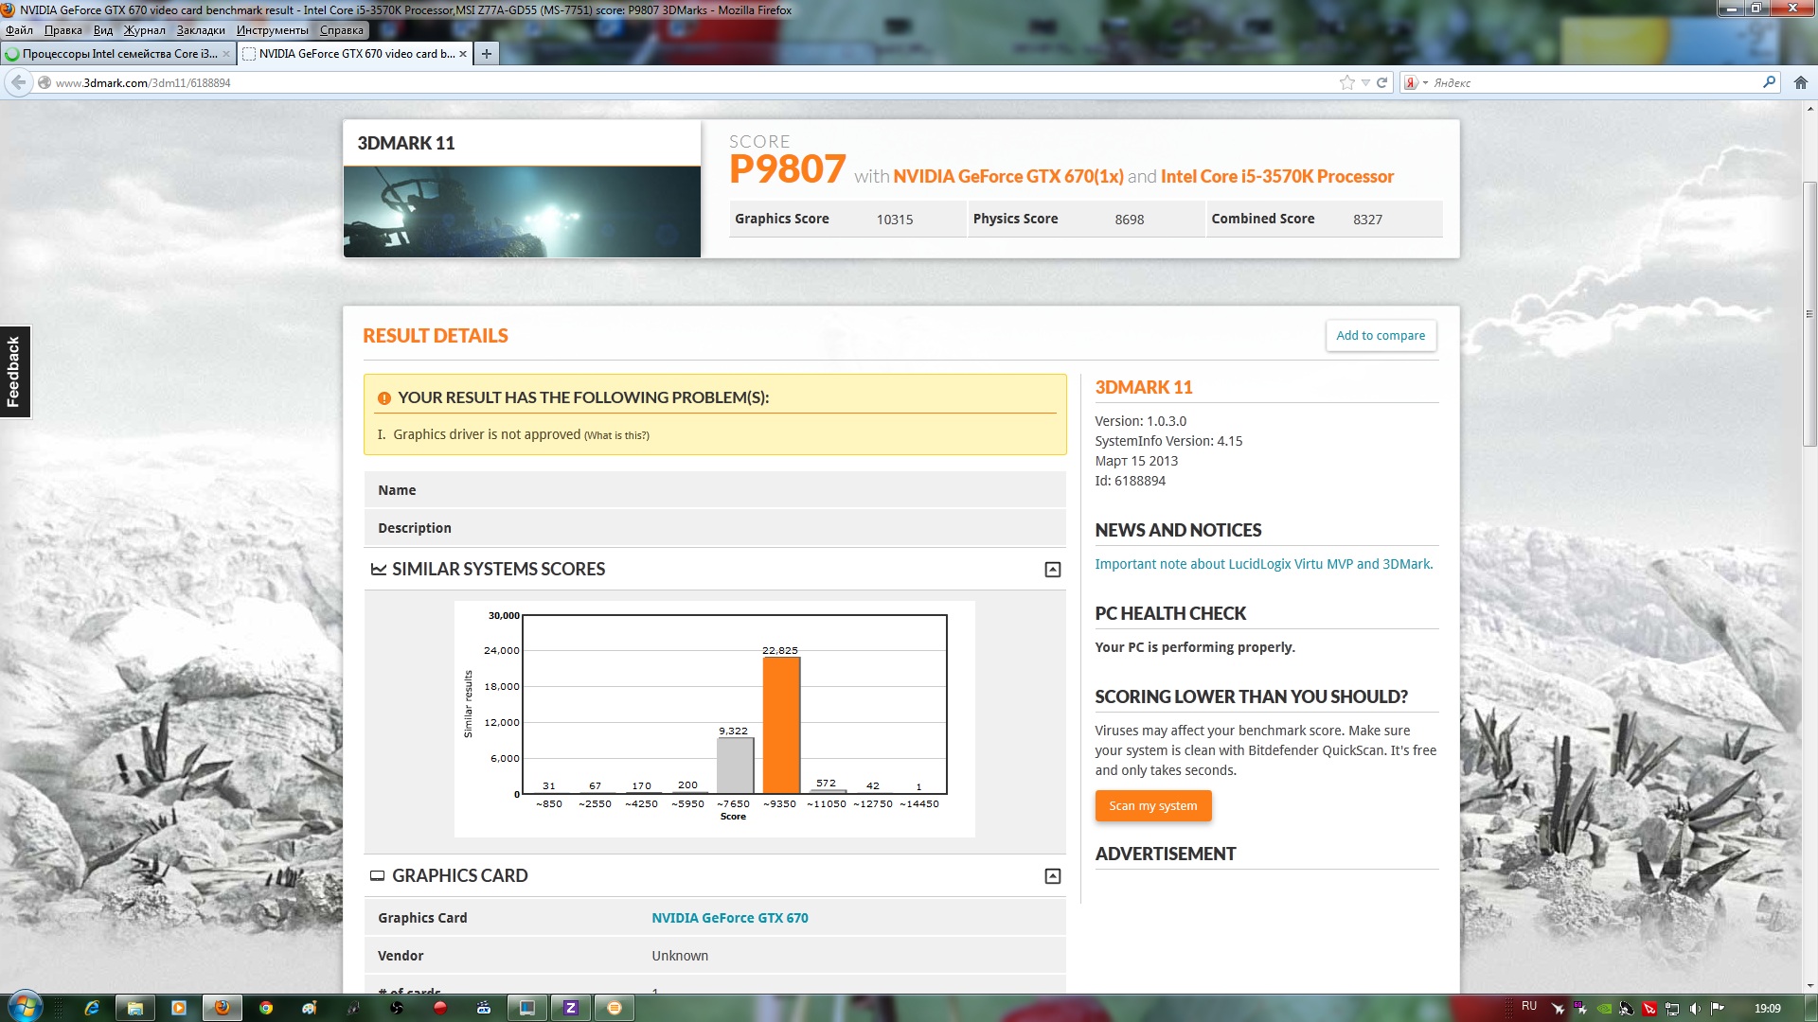Close the NVIDIA GeForce GTX 670 tab

click(x=463, y=54)
